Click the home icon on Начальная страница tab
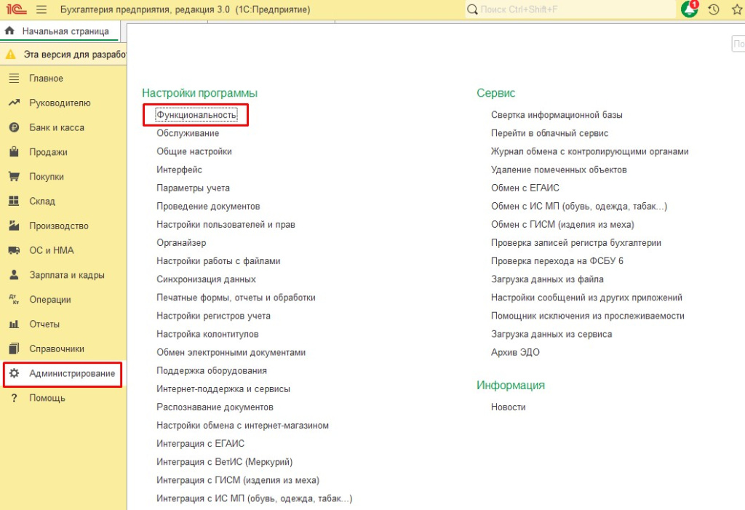Viewport: 745px width, 510px height. (x=9, y=31)
